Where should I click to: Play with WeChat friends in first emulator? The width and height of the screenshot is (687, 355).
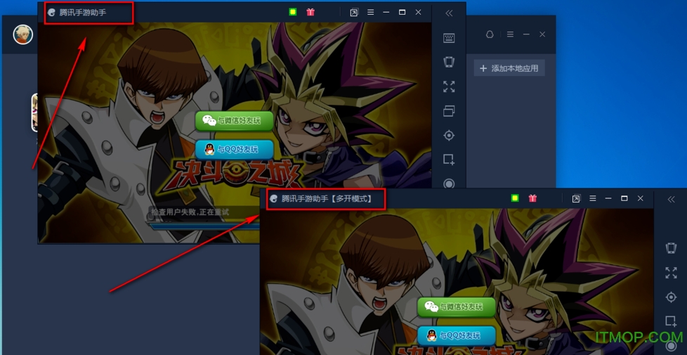235,121
